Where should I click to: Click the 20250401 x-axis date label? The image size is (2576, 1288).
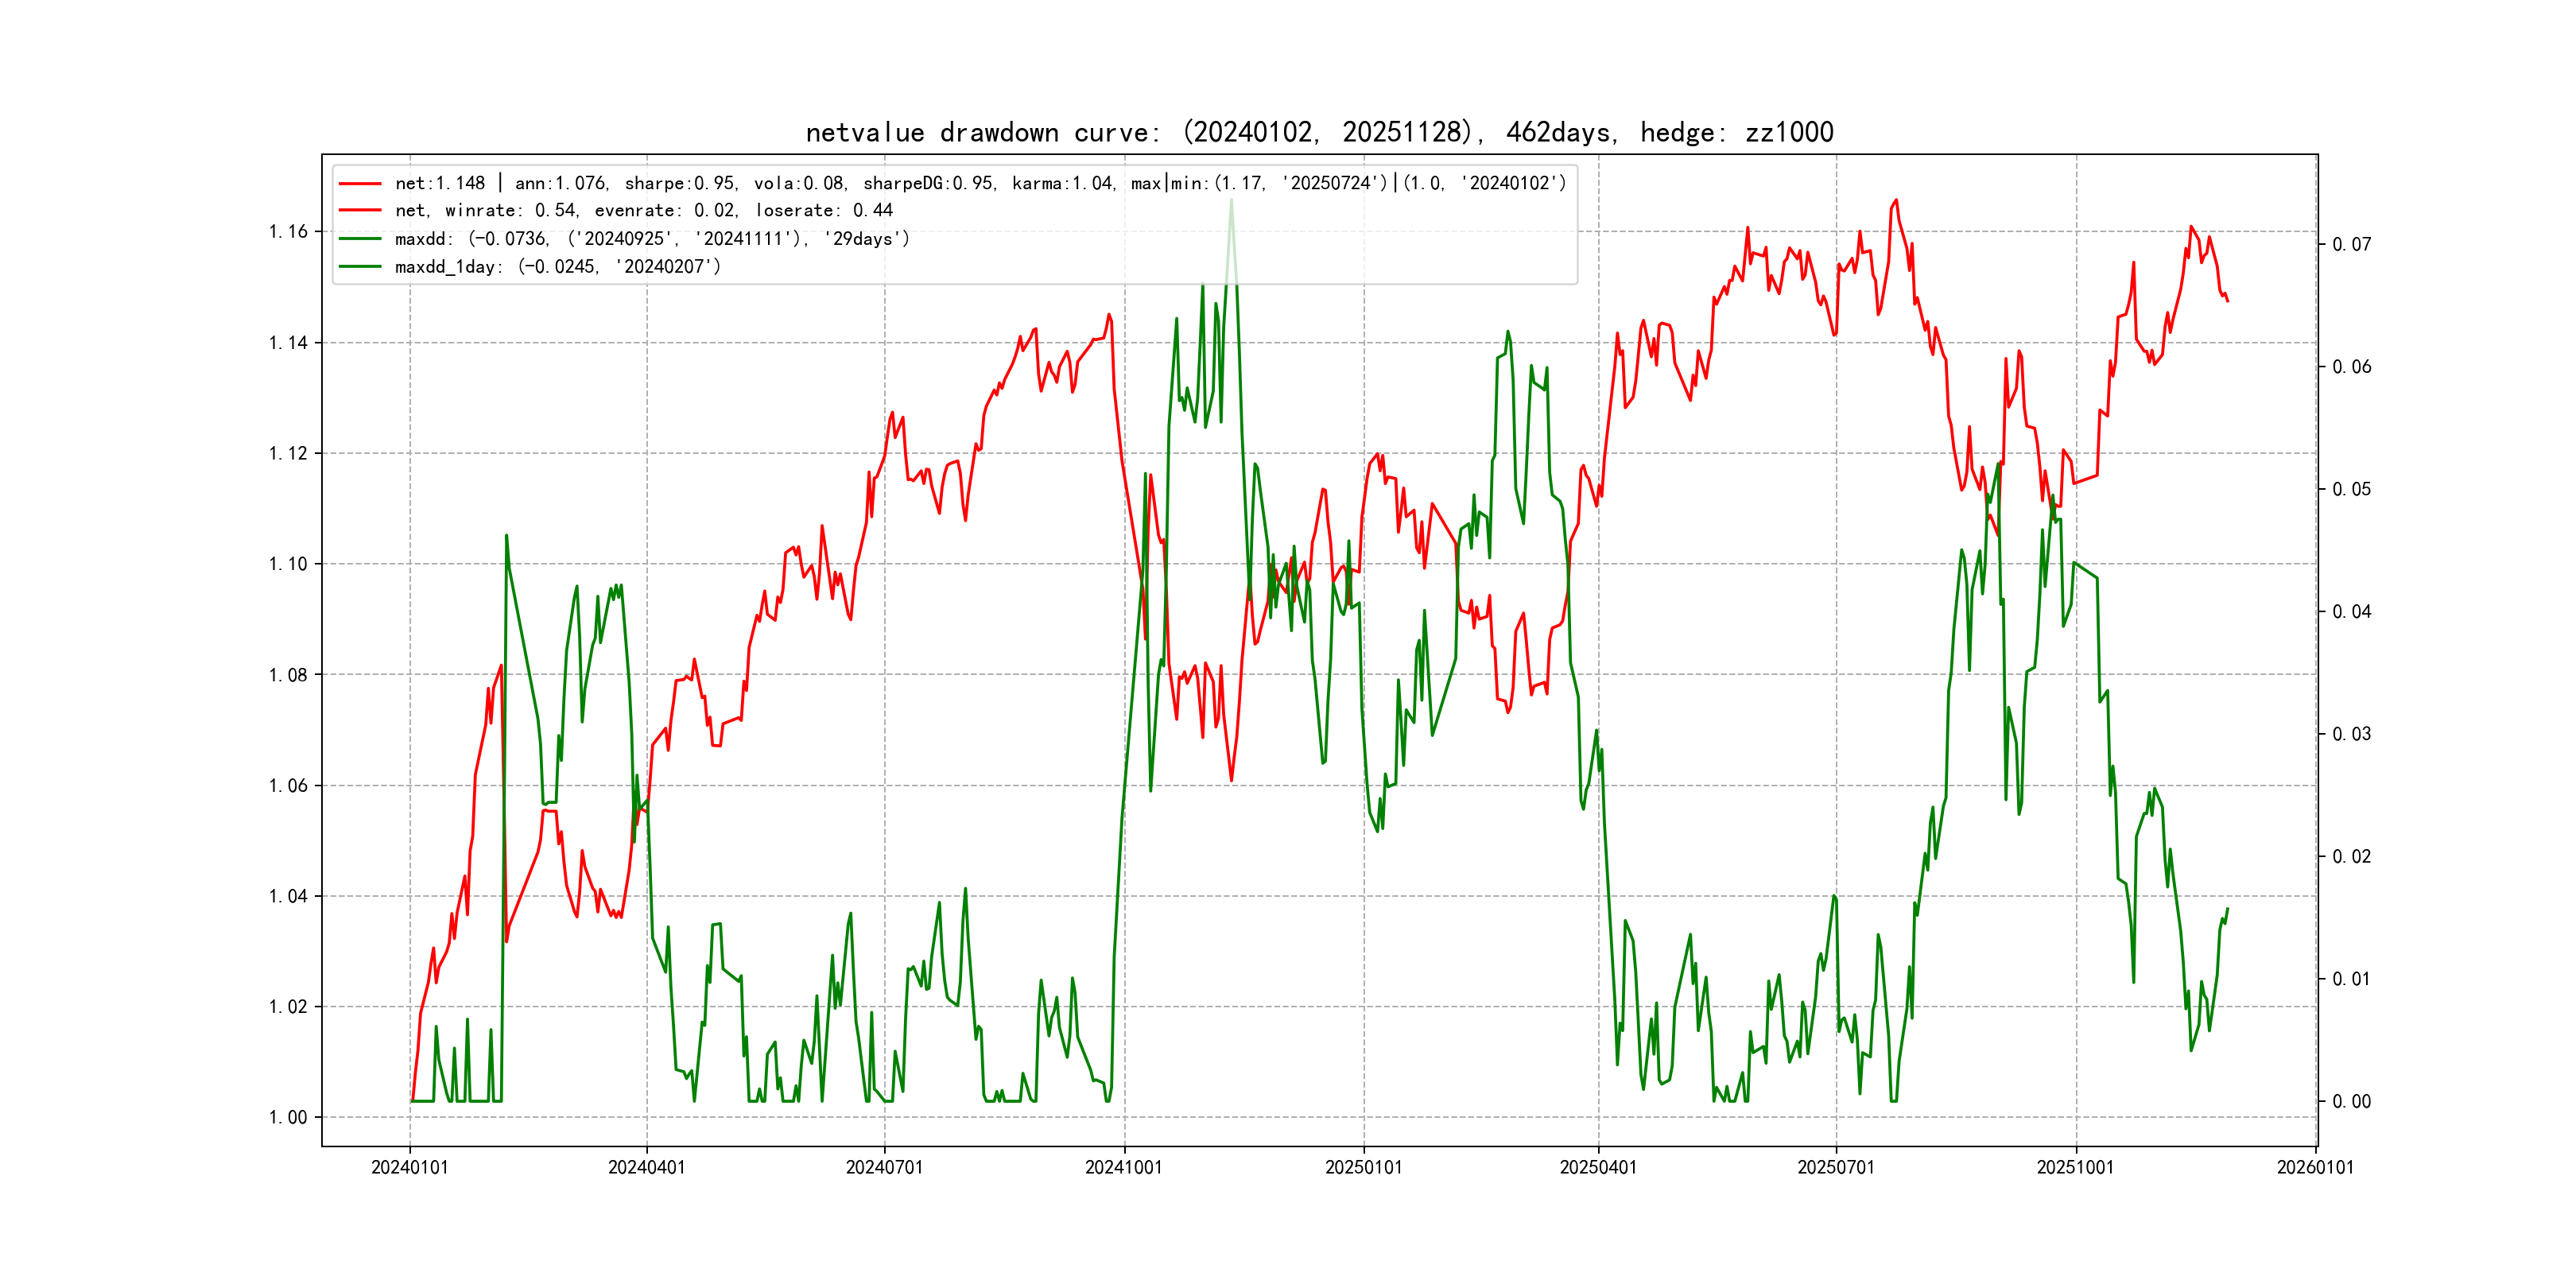1598,1168
